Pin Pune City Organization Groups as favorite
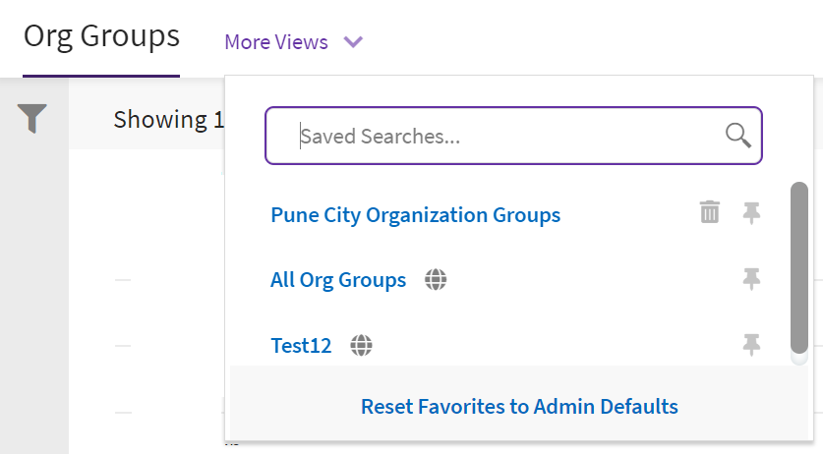Viewport: 823px width, 454px height. point(751,213)
